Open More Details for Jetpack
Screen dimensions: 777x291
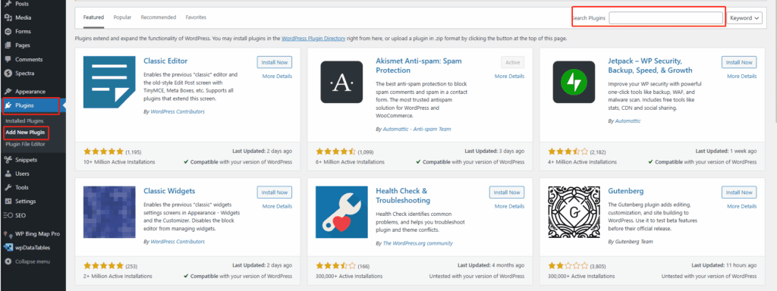(742, 77)
